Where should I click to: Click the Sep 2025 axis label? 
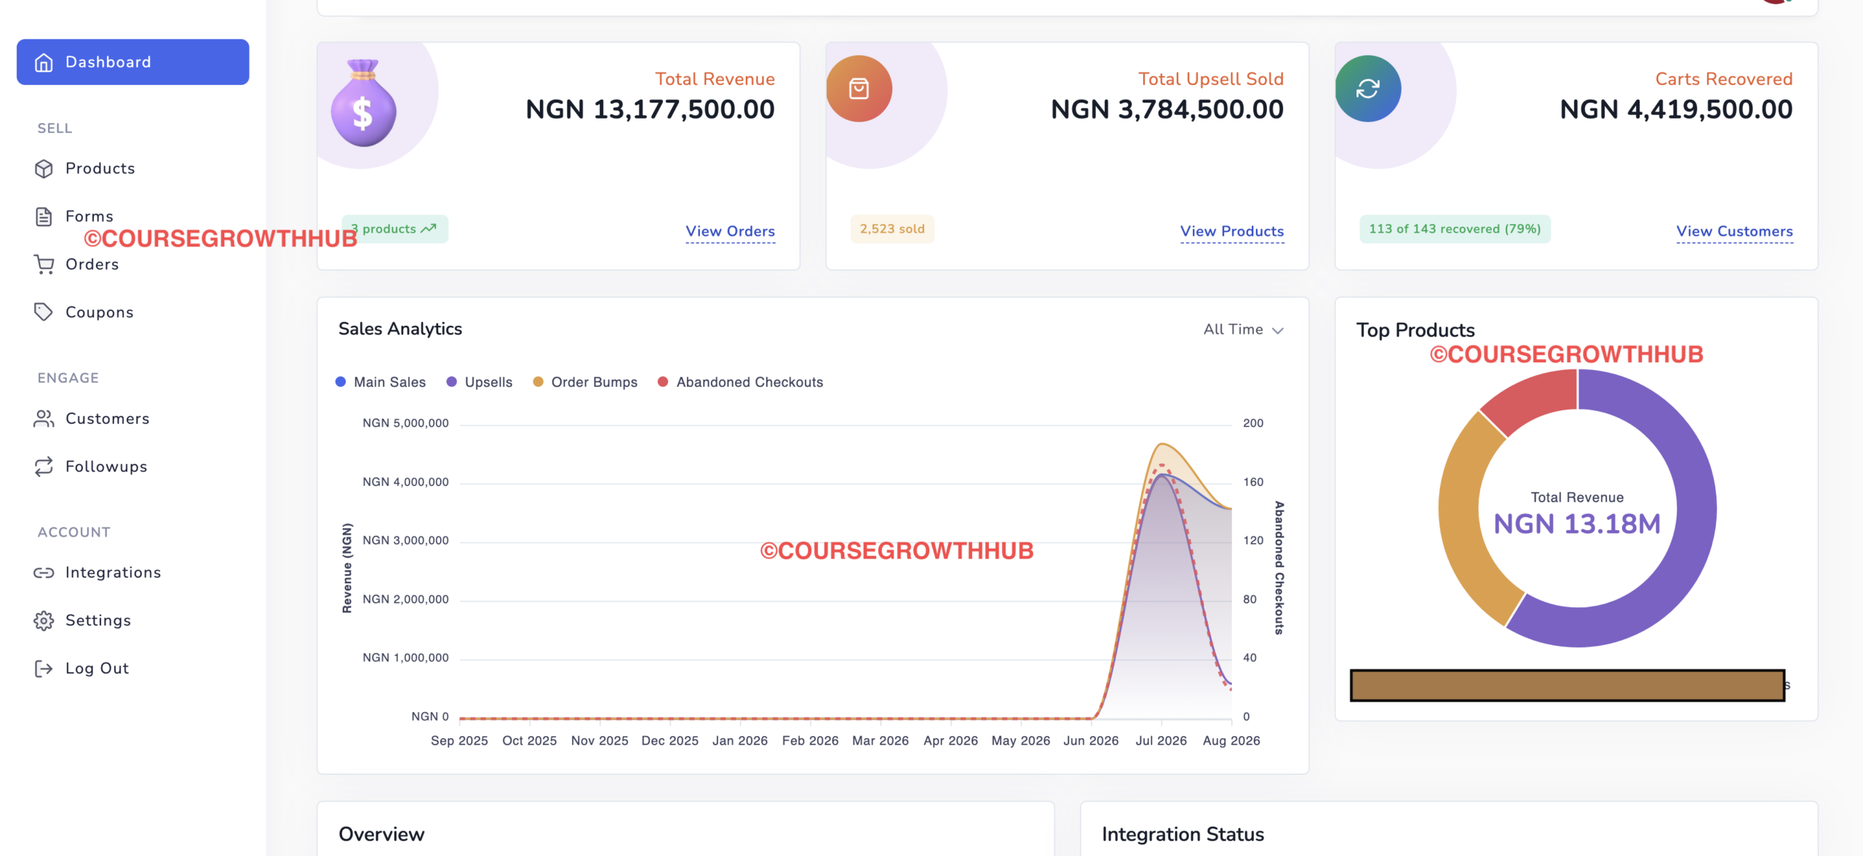tap(459, 741)
